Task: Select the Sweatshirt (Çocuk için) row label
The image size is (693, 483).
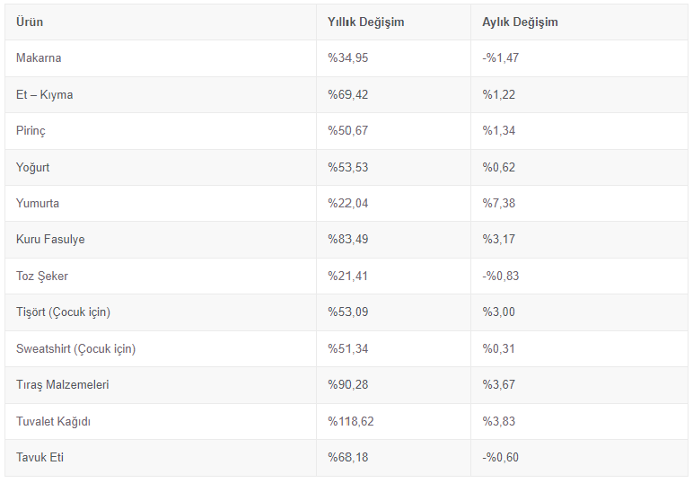Action: click(75, 349)
